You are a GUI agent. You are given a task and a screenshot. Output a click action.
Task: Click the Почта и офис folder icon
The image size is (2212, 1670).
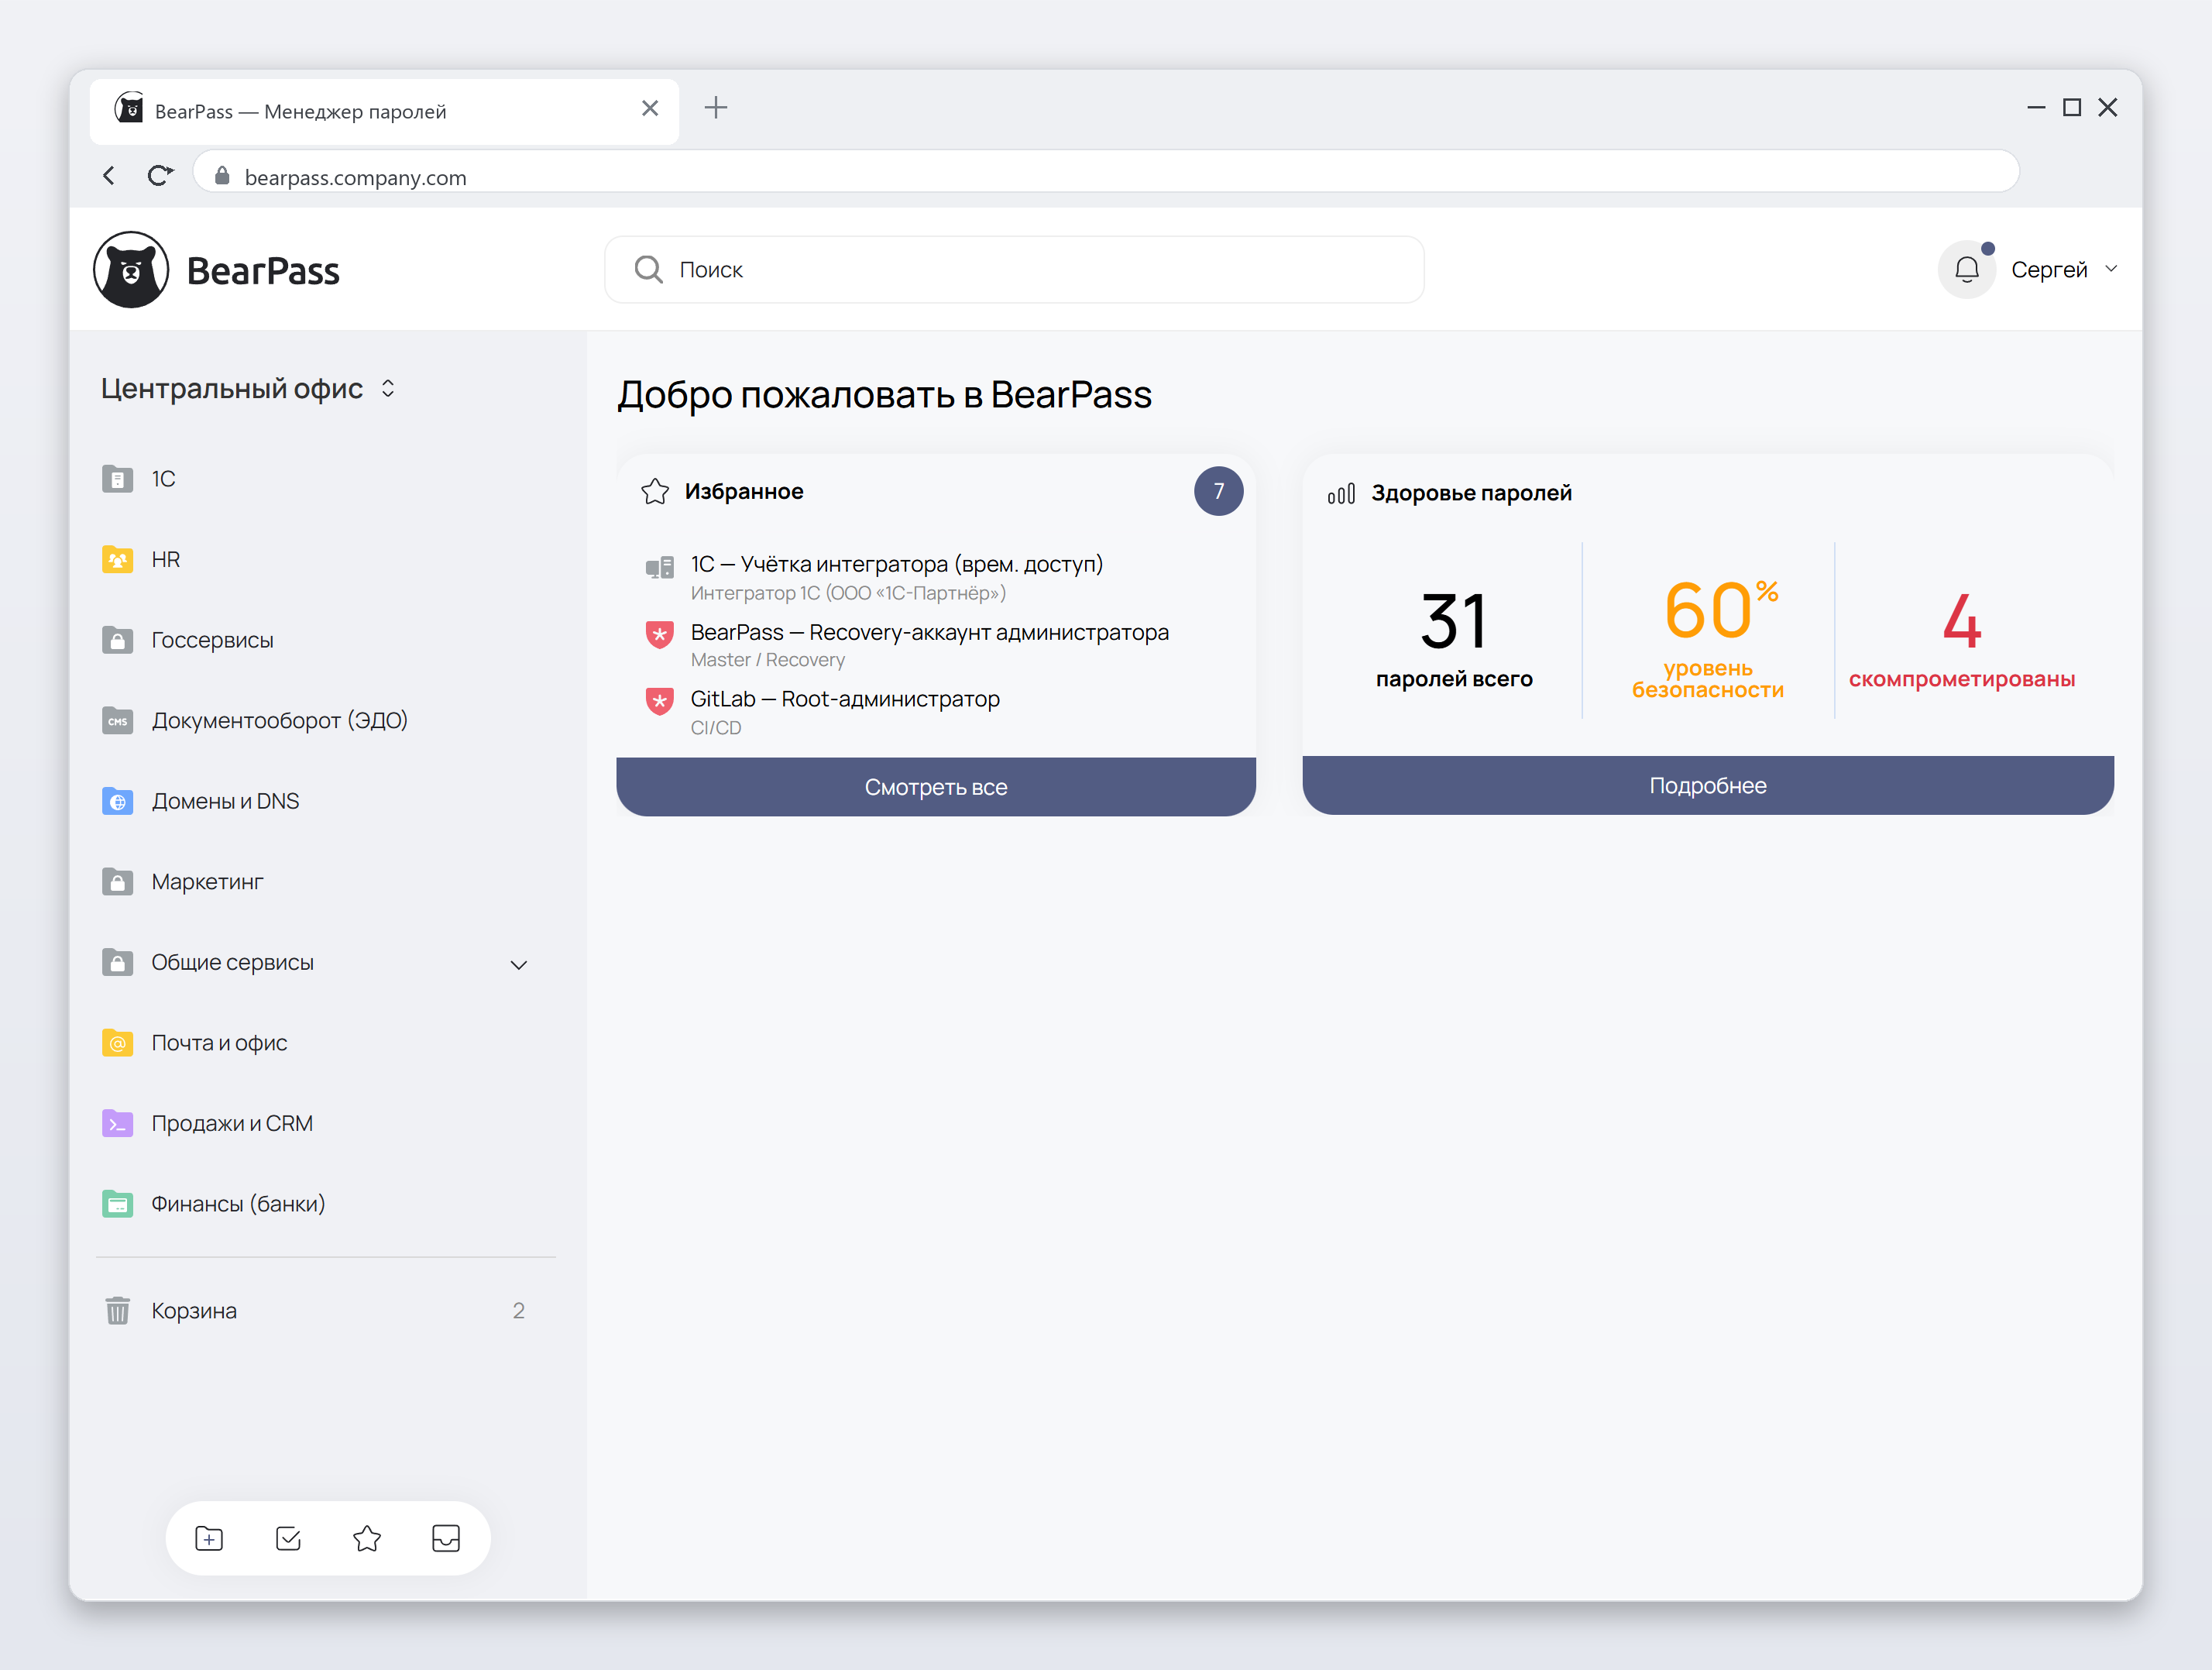[x=118, y=1043]
